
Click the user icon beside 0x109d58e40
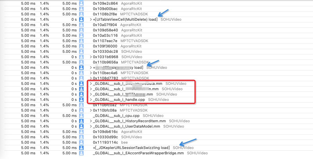click(x=81, y=30)
